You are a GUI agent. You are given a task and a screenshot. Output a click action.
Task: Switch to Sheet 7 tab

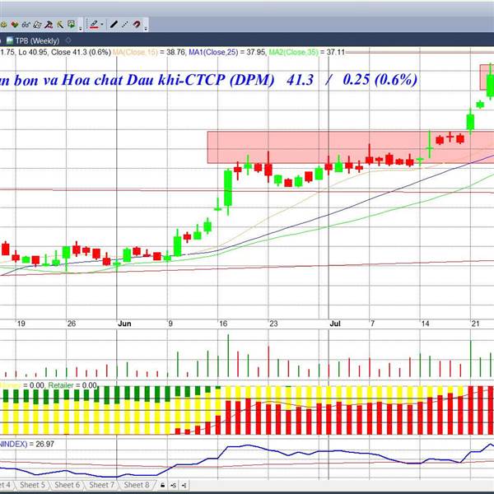click(x=101, y=485)
